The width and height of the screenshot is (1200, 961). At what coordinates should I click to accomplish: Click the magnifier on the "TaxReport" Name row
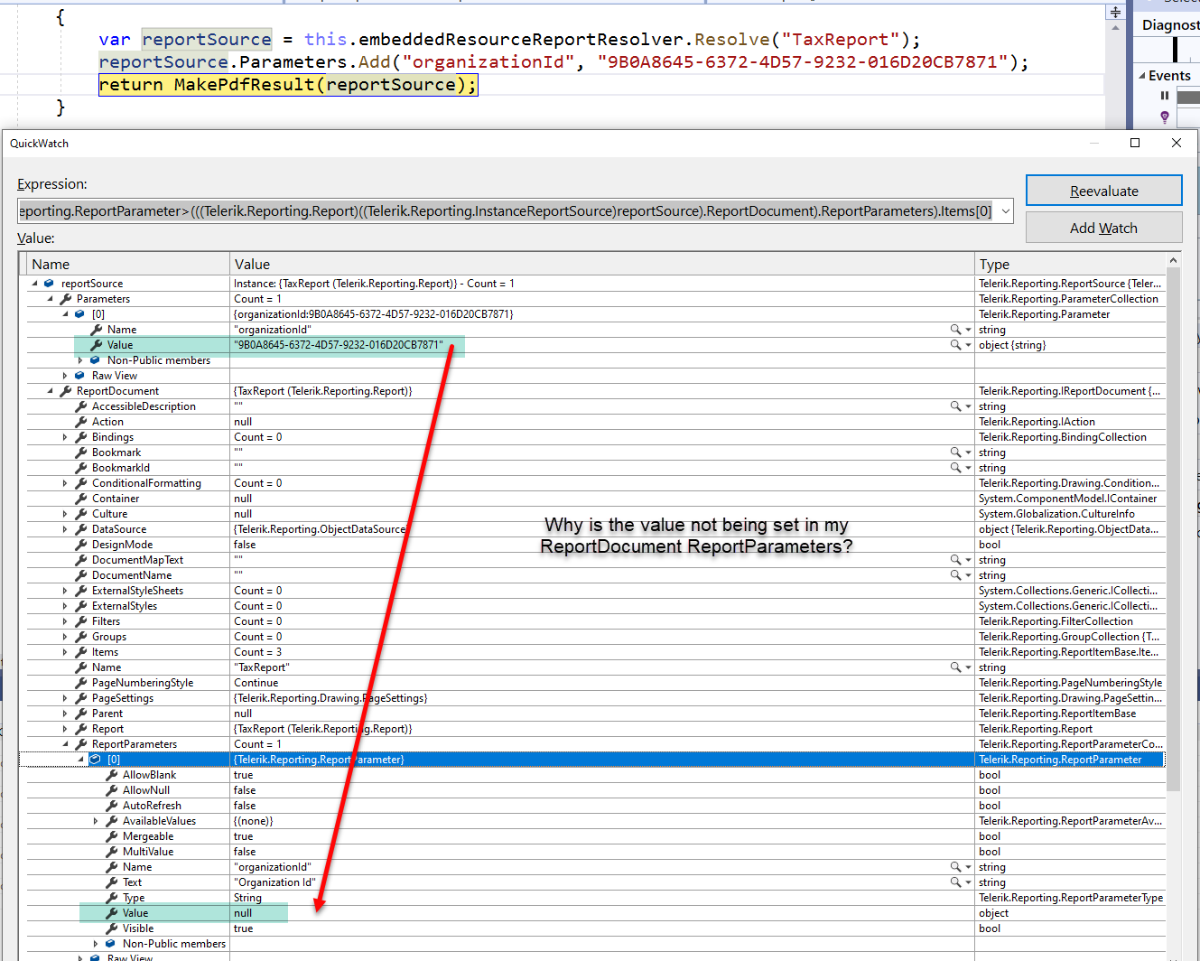click(954, 667)
